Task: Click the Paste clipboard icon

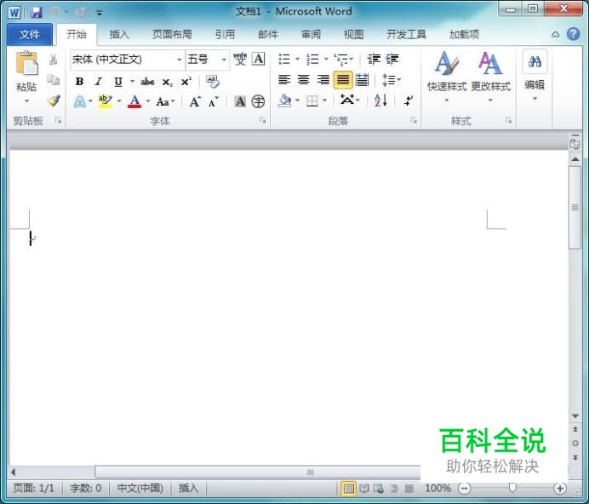Action: 26,63
